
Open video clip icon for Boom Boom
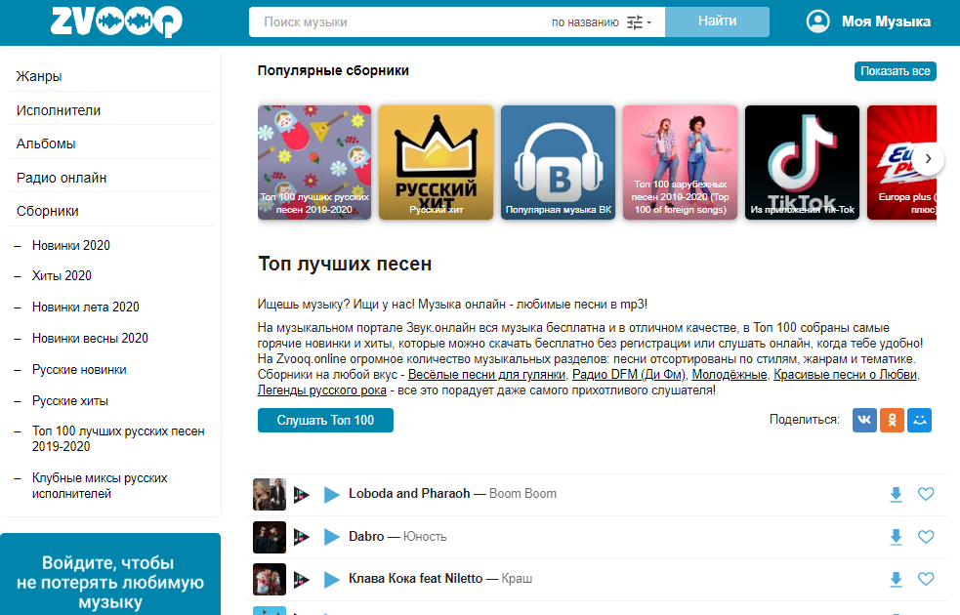(301, 495)
